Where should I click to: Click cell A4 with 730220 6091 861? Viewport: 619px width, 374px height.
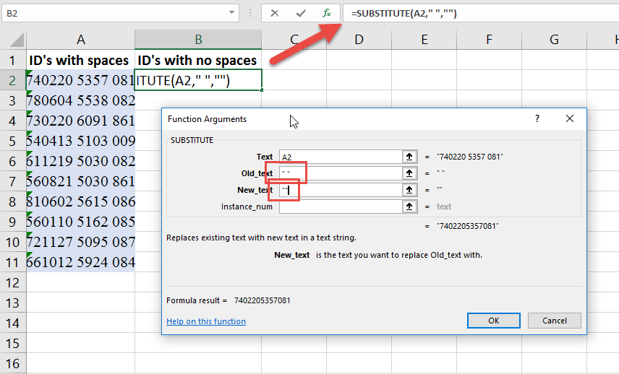coord(80,121)
